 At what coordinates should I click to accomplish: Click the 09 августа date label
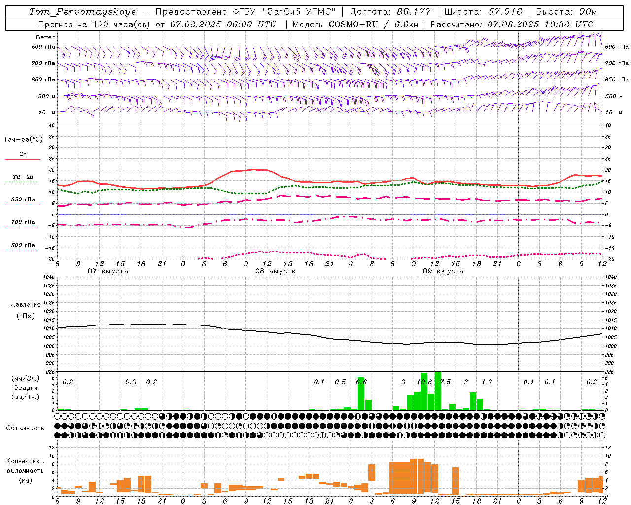click(443, 271)
